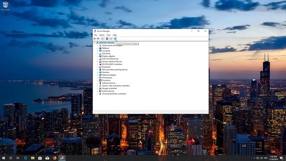286x161 pixels.
Task: Show hidden system tray icons
Action: pos(254,158)
